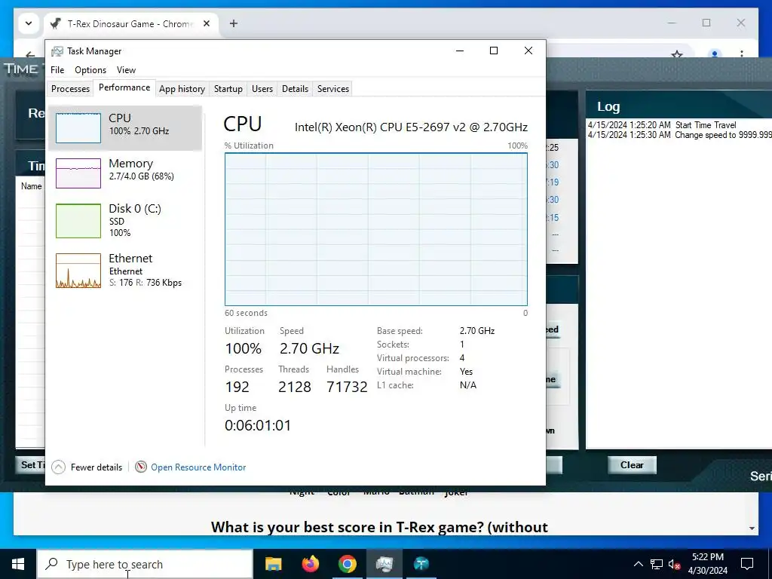
Task: Switch to the Users tab
Action: pyautogui.click(x=262, y=89)
